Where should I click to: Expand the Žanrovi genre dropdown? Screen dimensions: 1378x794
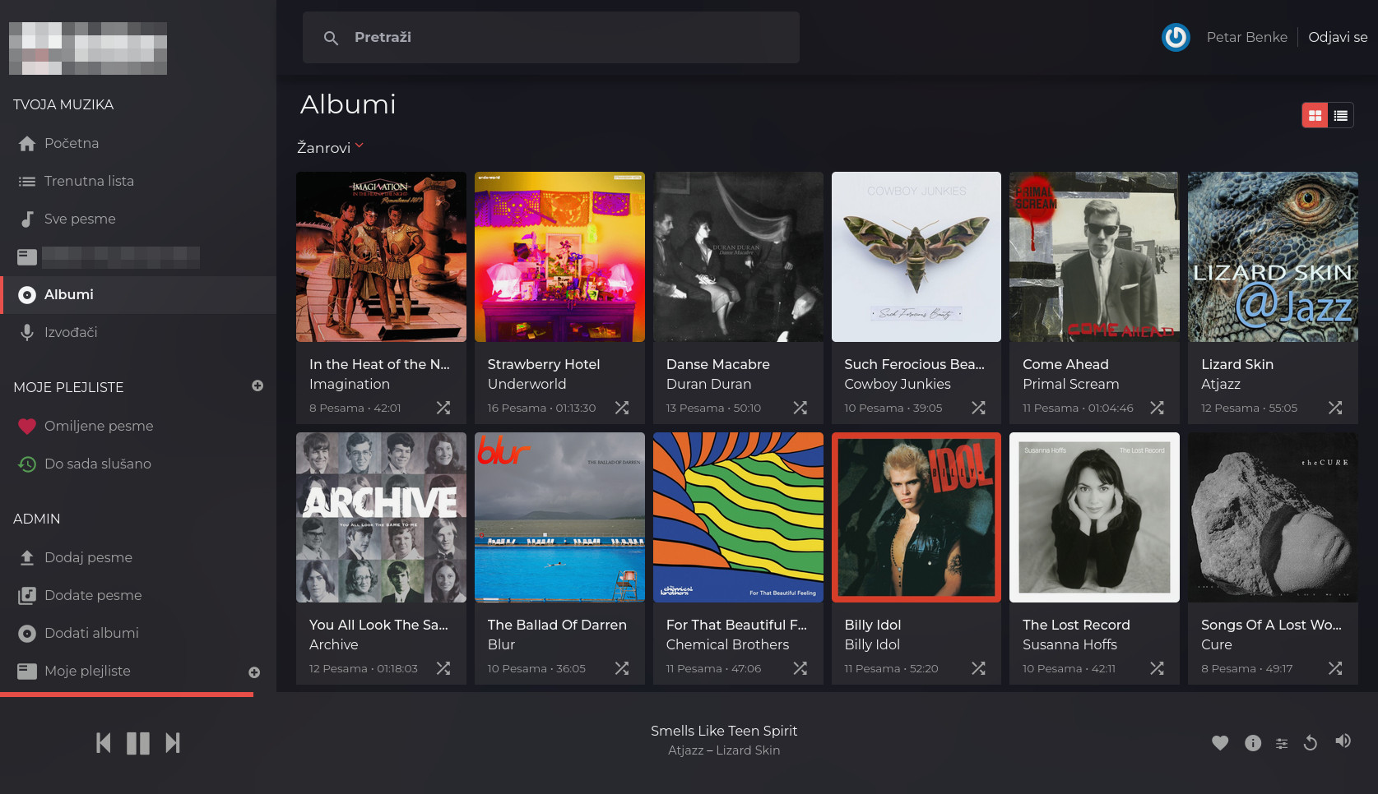330,147
